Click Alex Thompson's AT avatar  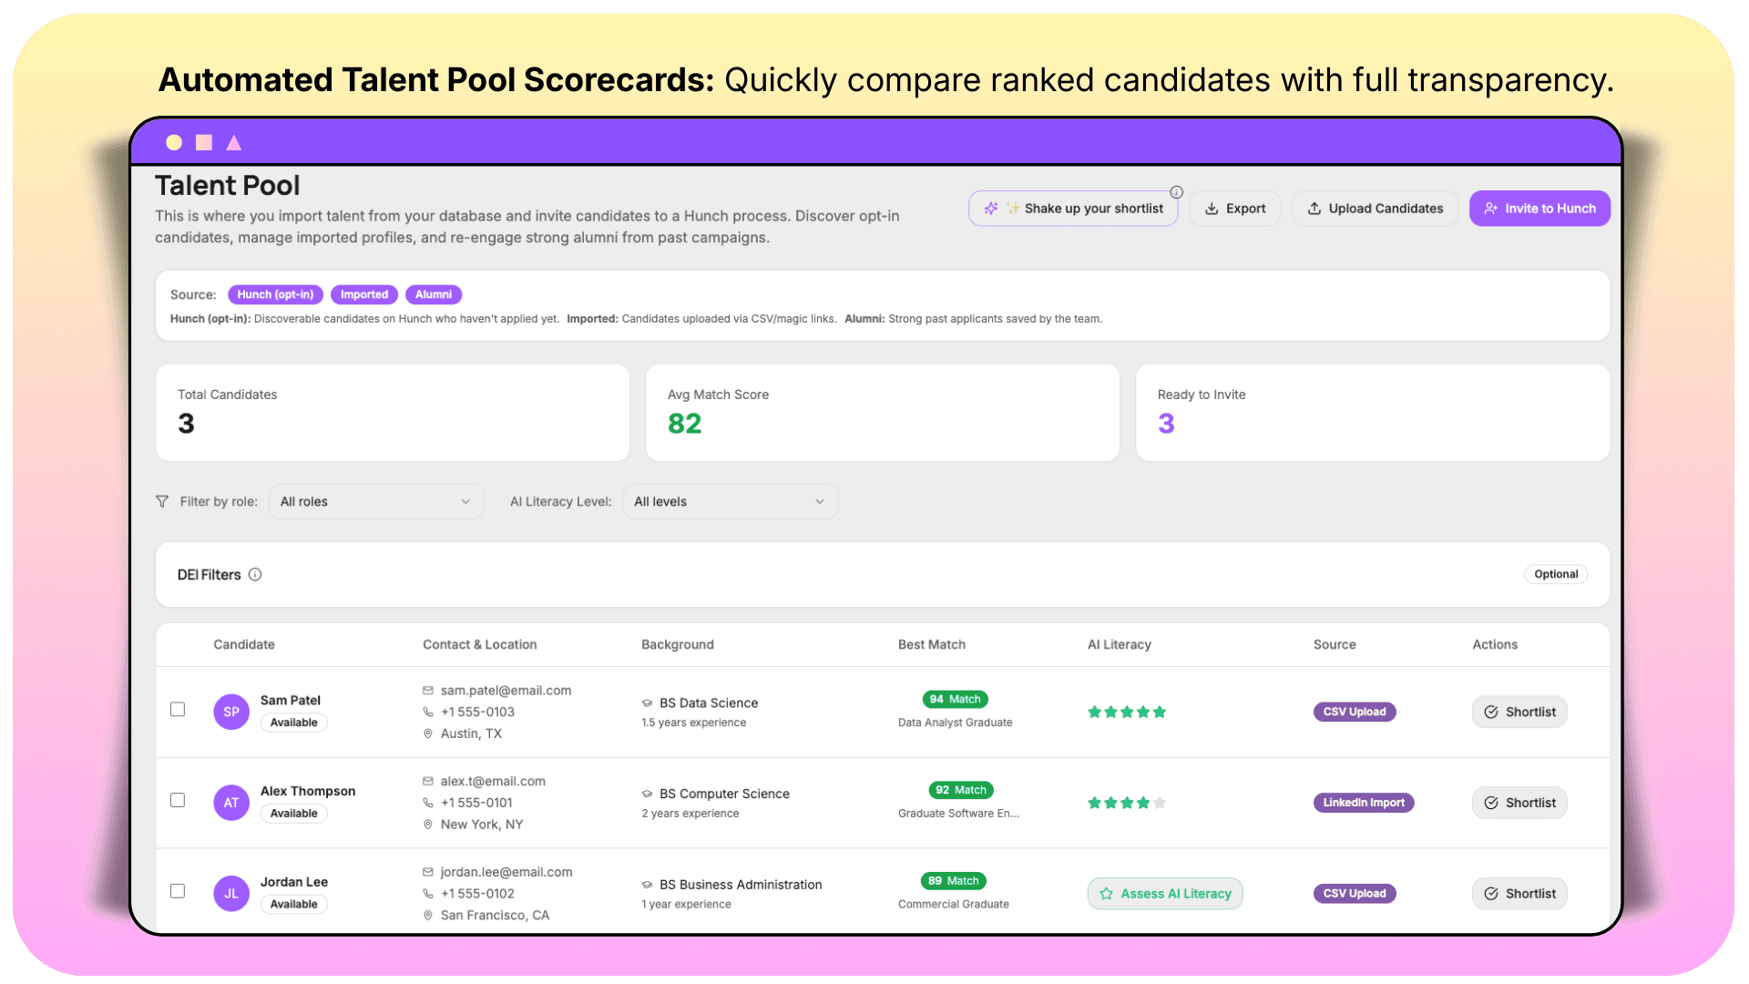click(231, 803)
